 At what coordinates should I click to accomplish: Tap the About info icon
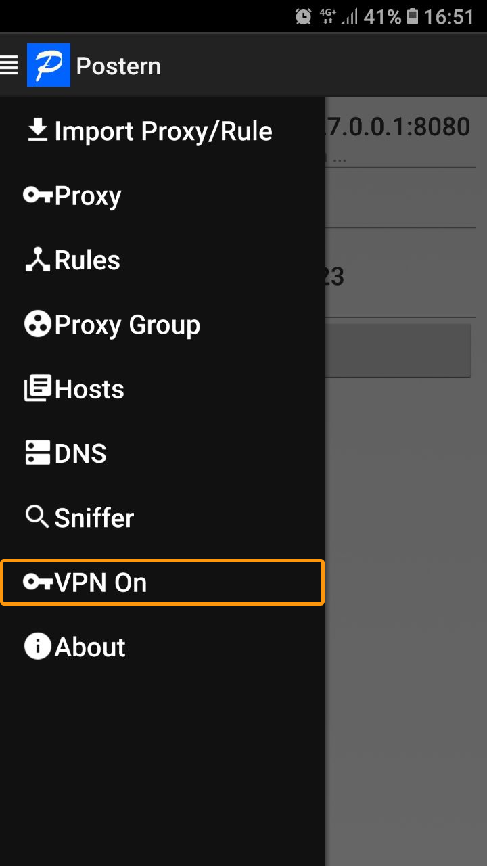click(38, 647)
